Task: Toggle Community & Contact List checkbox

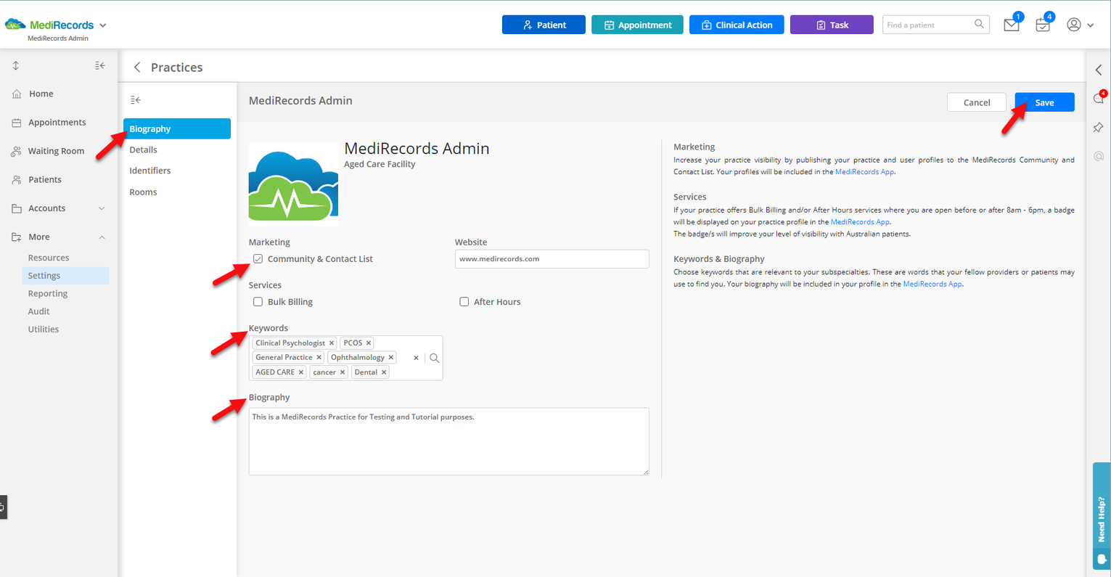Action: pyautogui.click(x=258, y=259)
